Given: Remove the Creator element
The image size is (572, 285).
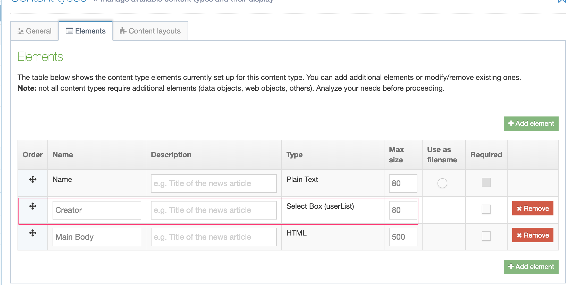Looking at the screenshot, I should pos(533,208).
